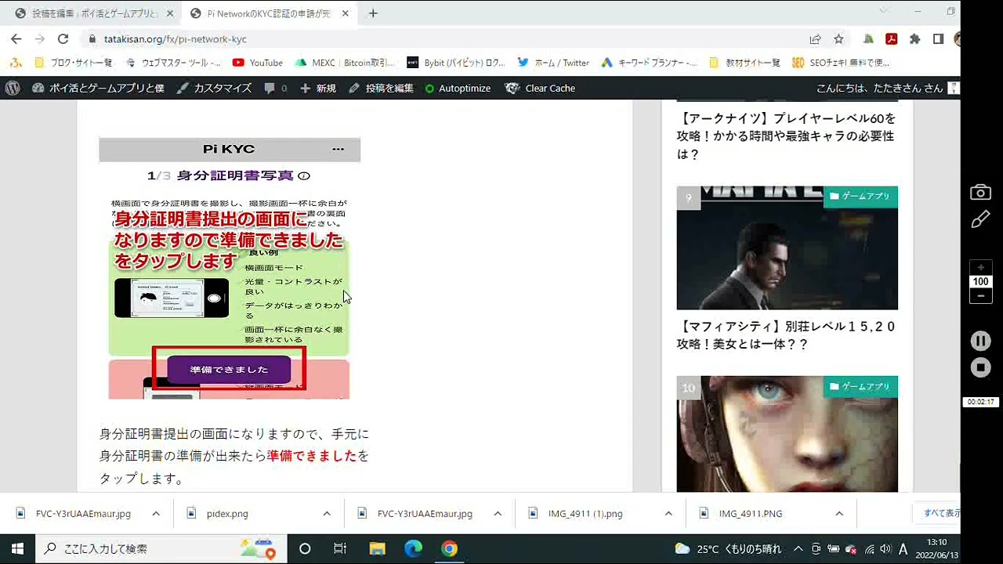Image resolution: width=1003 pixels, height=564 pixels.
Task: Open the Wi-Fi network icon in tray
Action: [868, 548]
